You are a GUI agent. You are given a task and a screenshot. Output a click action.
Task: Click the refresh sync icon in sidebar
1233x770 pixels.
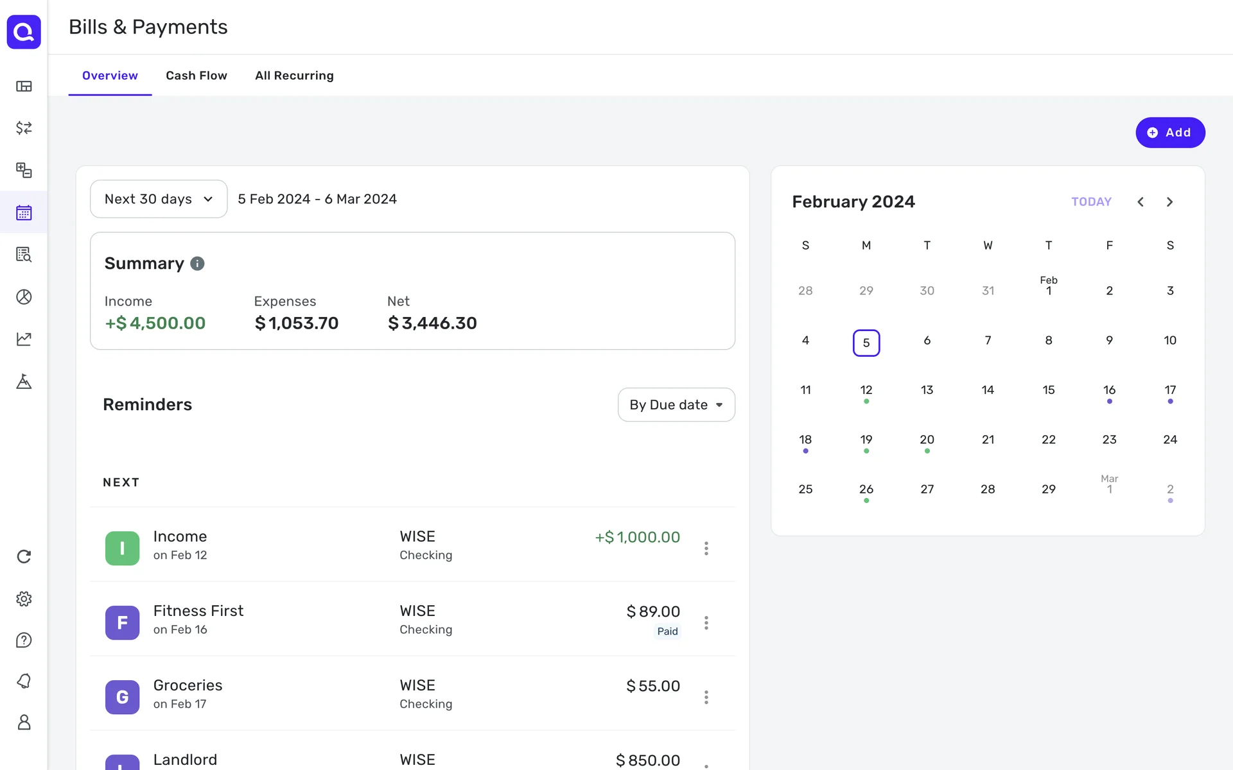click(24, 556)
